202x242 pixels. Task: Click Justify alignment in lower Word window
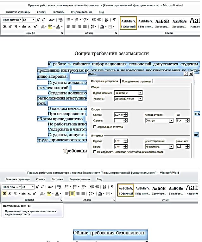(83, 193)
